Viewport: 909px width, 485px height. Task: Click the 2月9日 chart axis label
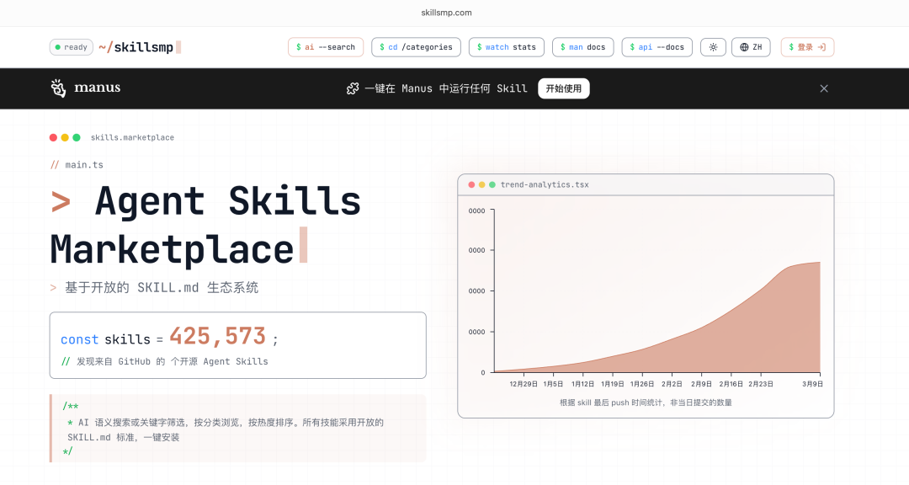pyautogui.click(x=701, y=384)
